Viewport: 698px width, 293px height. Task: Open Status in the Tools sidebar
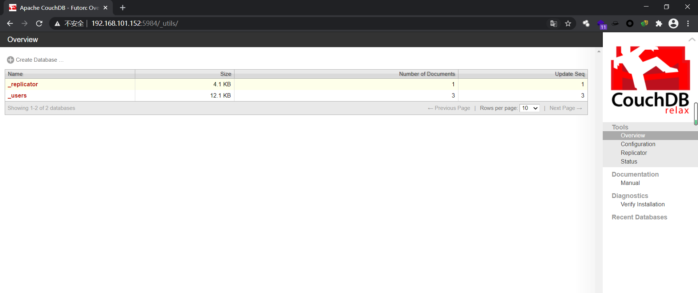[x=629, y=162]
